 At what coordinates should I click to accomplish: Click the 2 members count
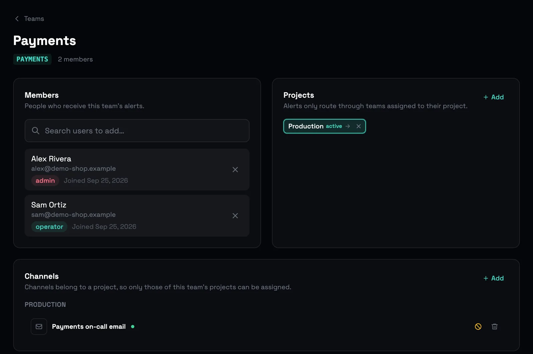(75, 59)
